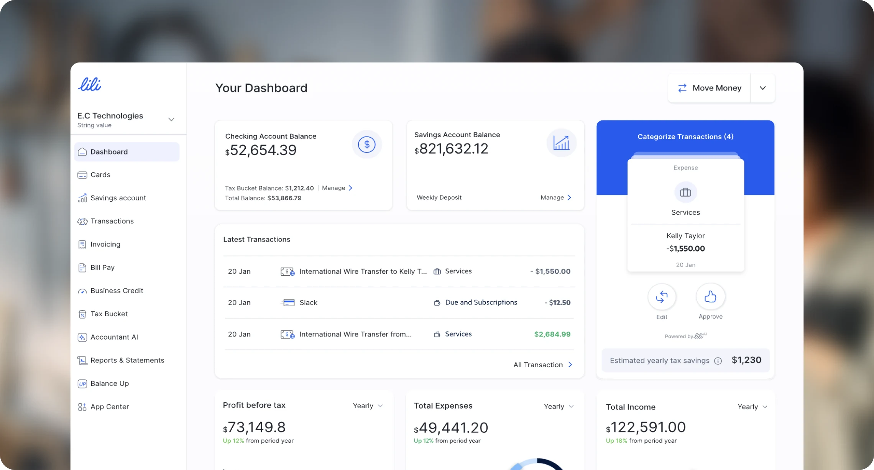Screen dimensions: 874x470
Task: Approve the Kelly Taylor expense with thumbs-up
Action: [x=710, y=296]
